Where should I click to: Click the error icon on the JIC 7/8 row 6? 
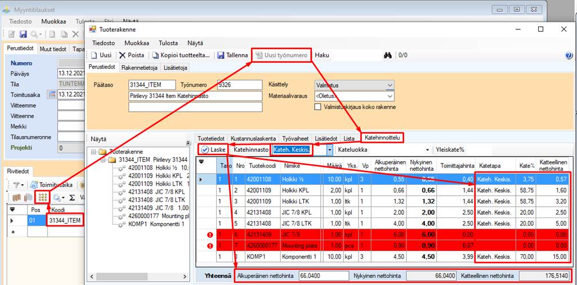point(210,235)
